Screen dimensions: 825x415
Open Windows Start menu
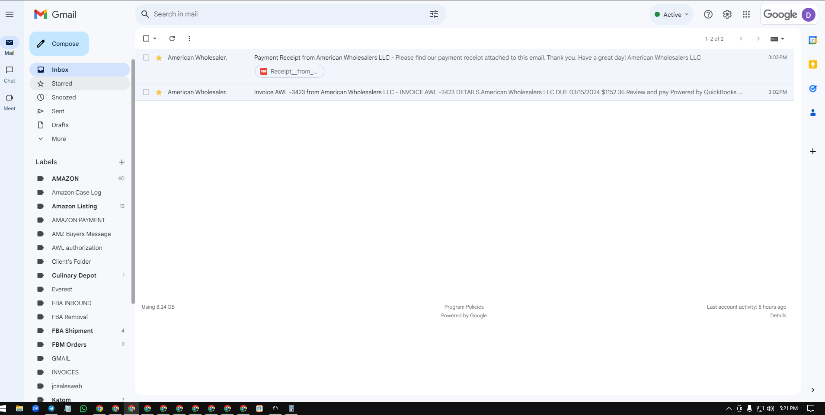click(x=3, y=409)
